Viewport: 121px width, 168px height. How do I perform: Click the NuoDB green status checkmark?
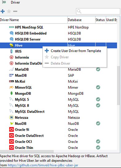98,123
